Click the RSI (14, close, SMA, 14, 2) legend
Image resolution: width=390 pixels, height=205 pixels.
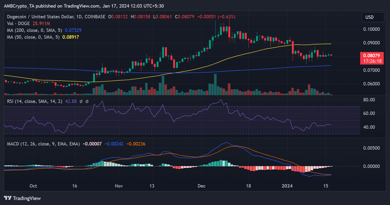35,101
